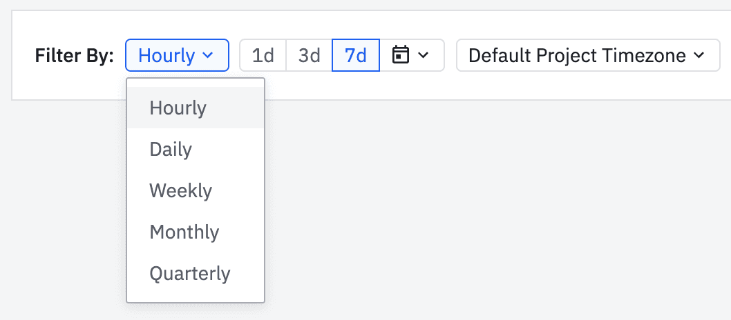Click the calendar icon for custom dates
731x320 pixels.
[400, 55]
